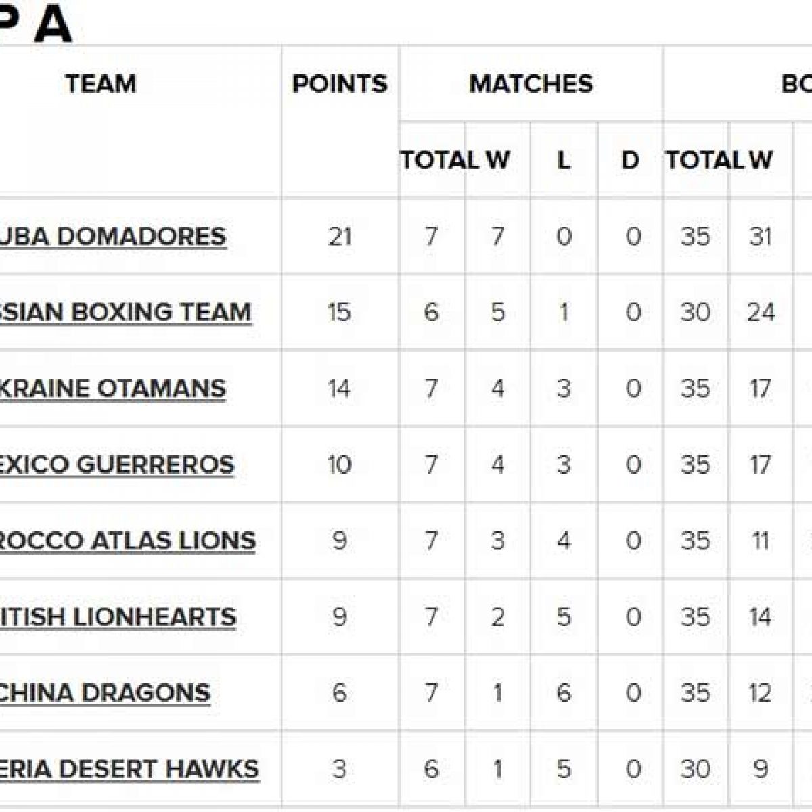Click Cuba Domadores' 21 points cell
This screenshot has height=812, width=812.
tap(340, 236)
